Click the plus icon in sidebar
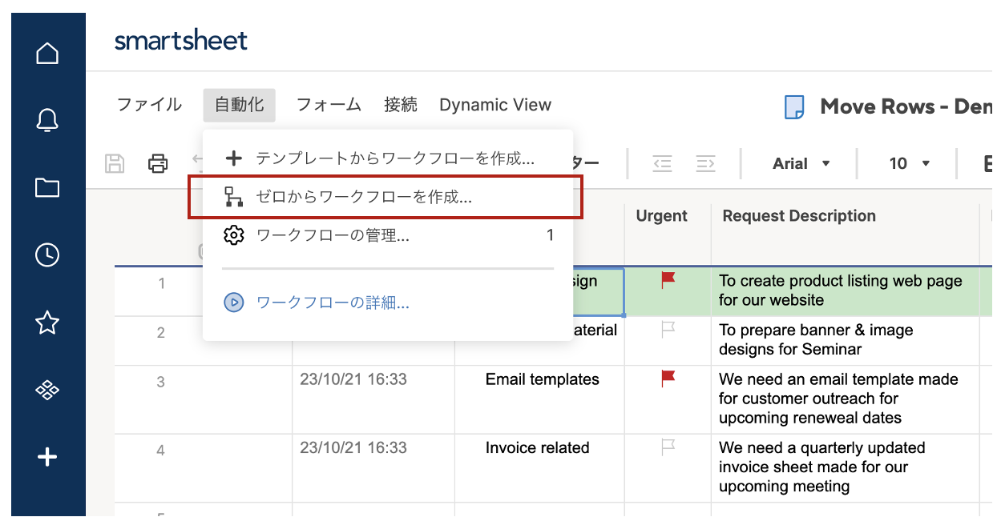 pyautogui.click(x=47, y=457)
